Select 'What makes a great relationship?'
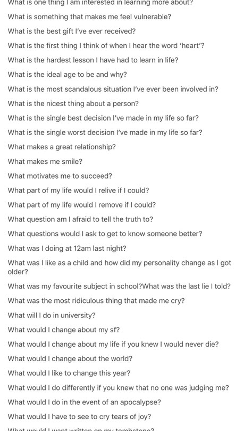252x431 pixels. [62, 147]
